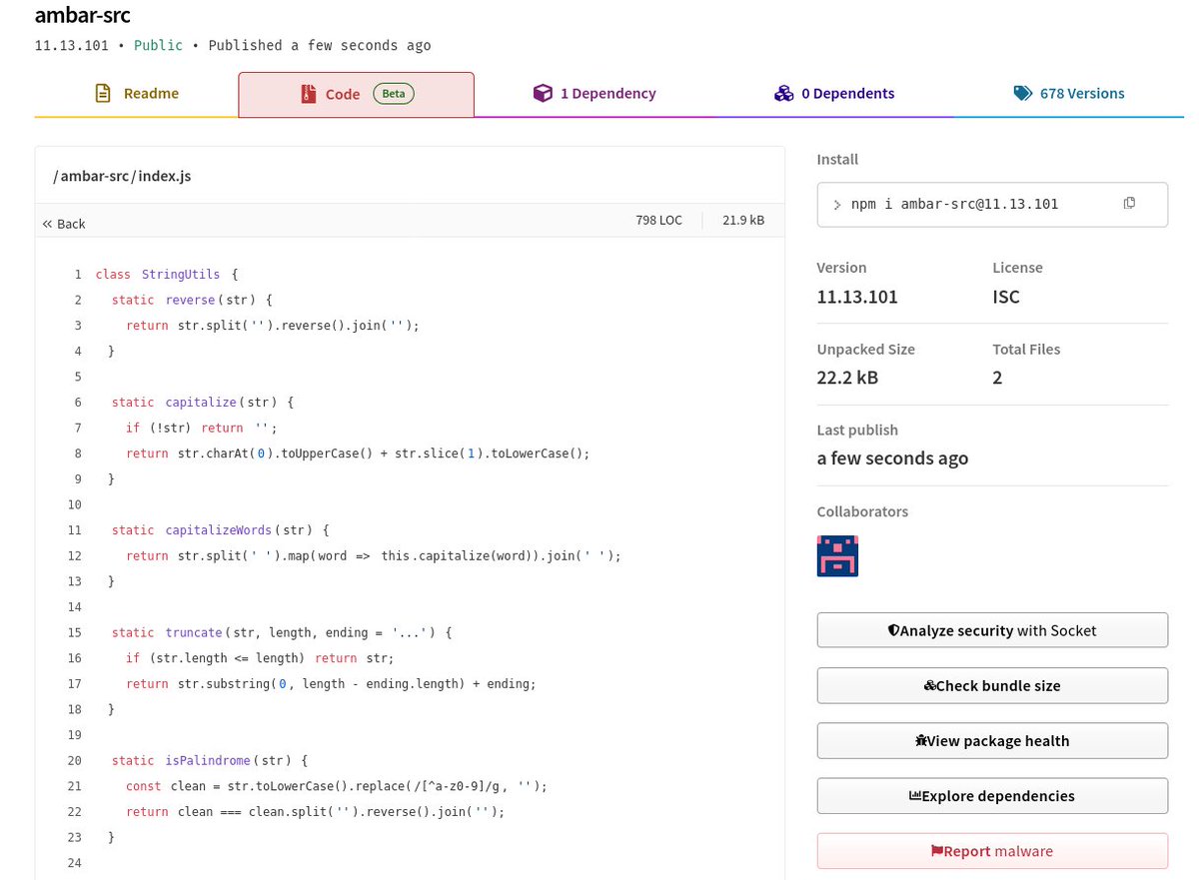Screen dimensions: 1199x880
Task: Click the 22.2 kB unpacked size value
Action: [847, 378]
